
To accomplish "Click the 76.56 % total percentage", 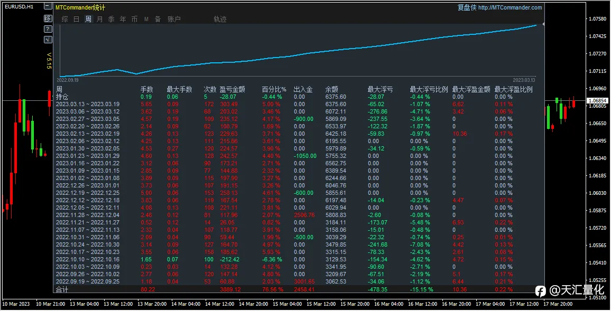I will point(273,289).
